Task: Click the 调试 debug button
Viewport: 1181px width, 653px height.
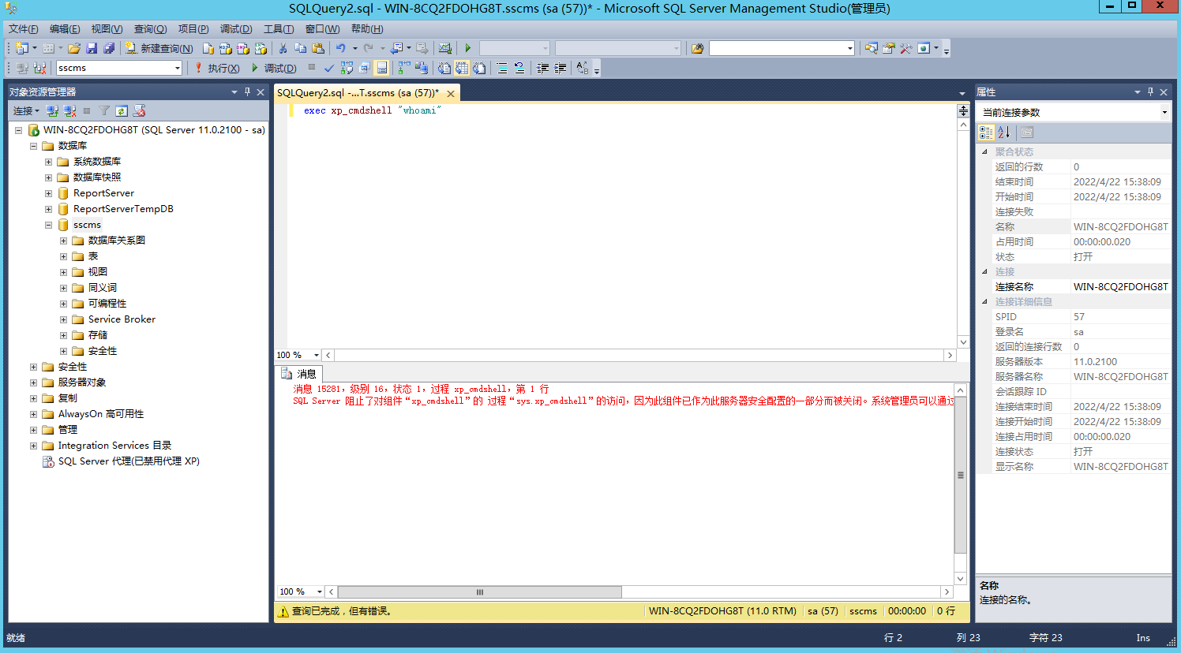Action: 273,68
